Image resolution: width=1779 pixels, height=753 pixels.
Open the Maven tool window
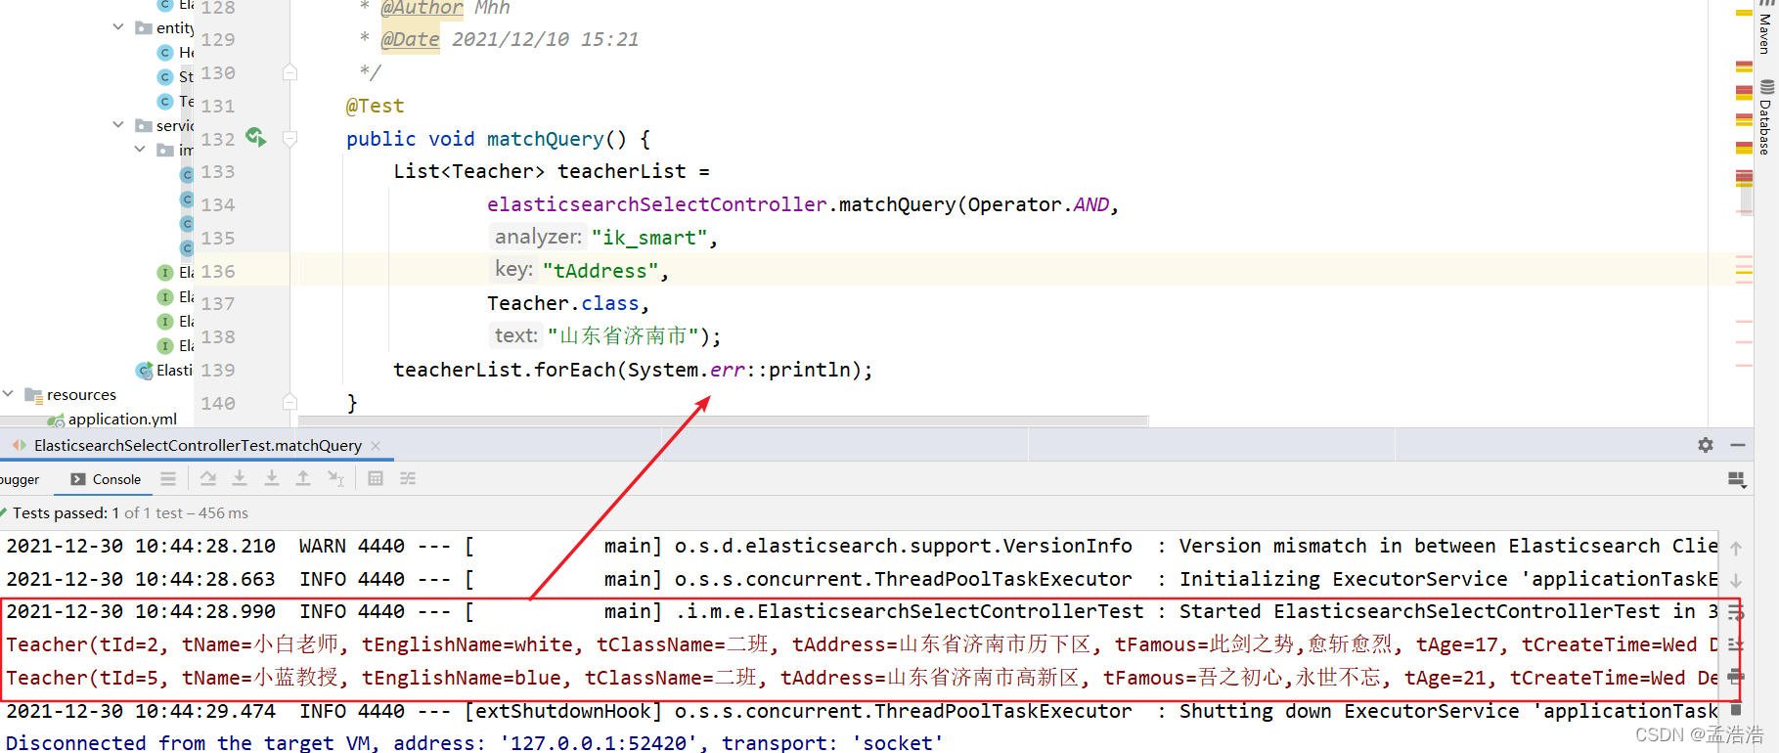tap(1766, 27)
